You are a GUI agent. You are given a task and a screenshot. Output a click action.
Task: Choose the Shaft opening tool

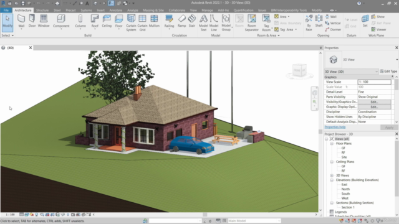click(319, 21)
